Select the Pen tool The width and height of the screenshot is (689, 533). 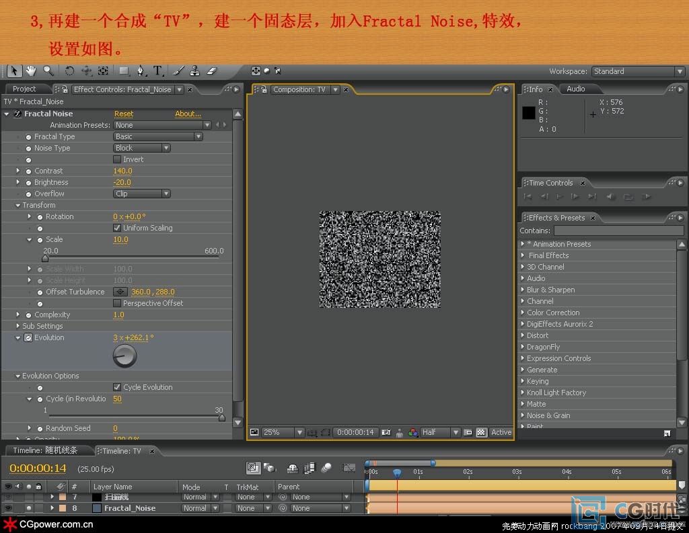pos(141,71)
